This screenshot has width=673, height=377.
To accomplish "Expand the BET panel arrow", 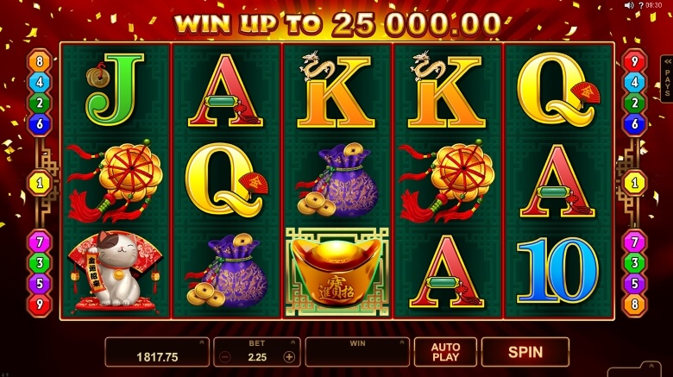I will pyautogui.click(x=293, y=342).
